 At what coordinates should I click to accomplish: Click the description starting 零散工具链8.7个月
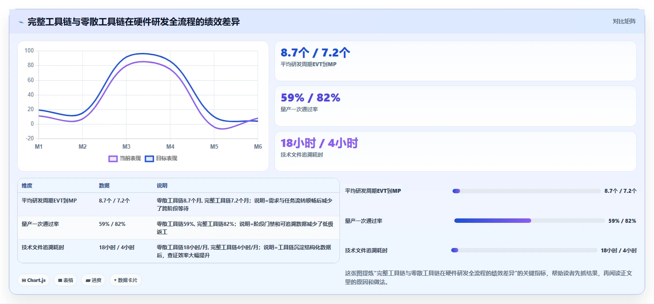[244, 204]
